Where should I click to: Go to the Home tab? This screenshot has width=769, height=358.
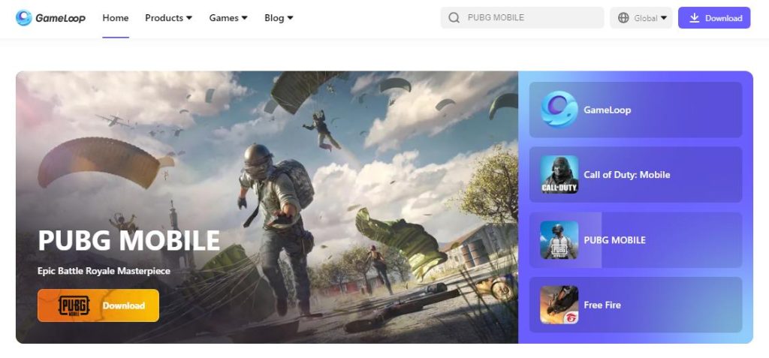tap(116, 18)
